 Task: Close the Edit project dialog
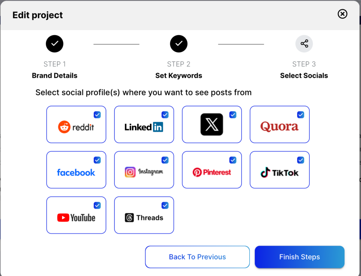pyautogui.click(x=342, y=14)
